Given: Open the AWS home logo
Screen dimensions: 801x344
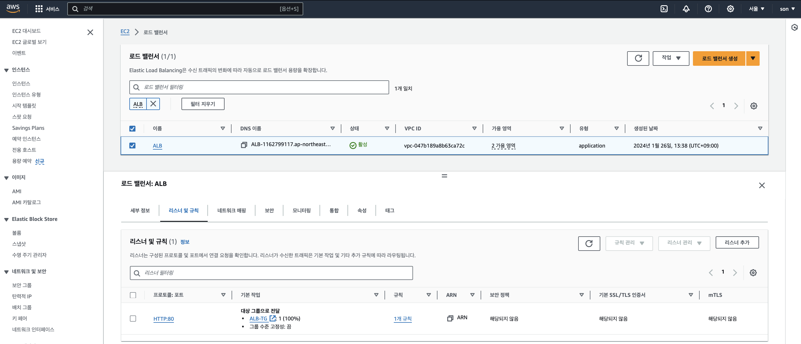Looking at the screenshot, I should 13,8.
